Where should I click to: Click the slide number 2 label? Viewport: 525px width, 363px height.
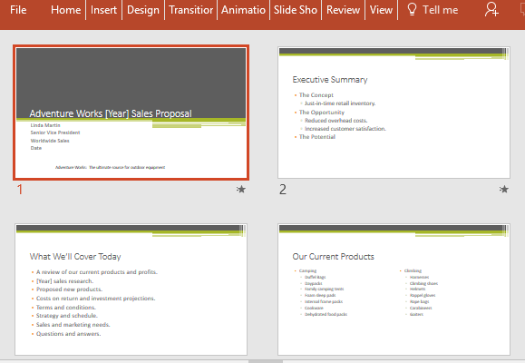click(x=283, y=190)
